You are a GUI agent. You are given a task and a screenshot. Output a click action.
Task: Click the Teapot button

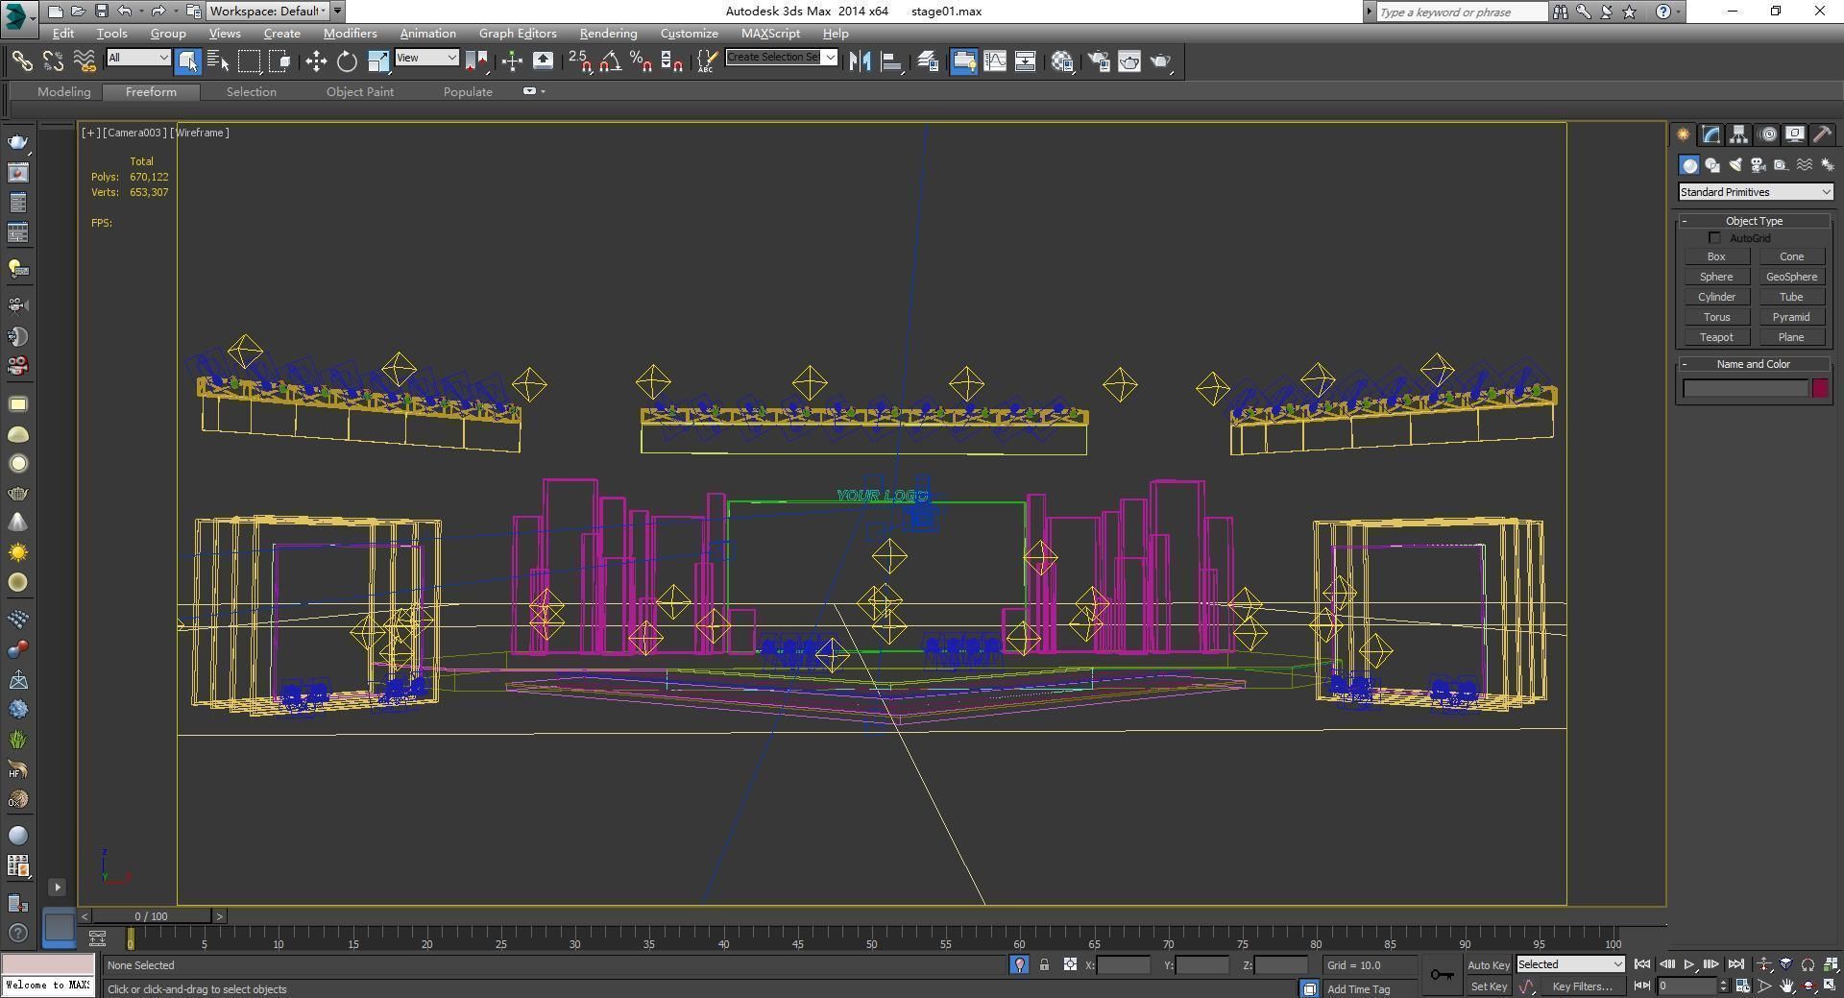pyautogui.click(x=1716, y=337)
